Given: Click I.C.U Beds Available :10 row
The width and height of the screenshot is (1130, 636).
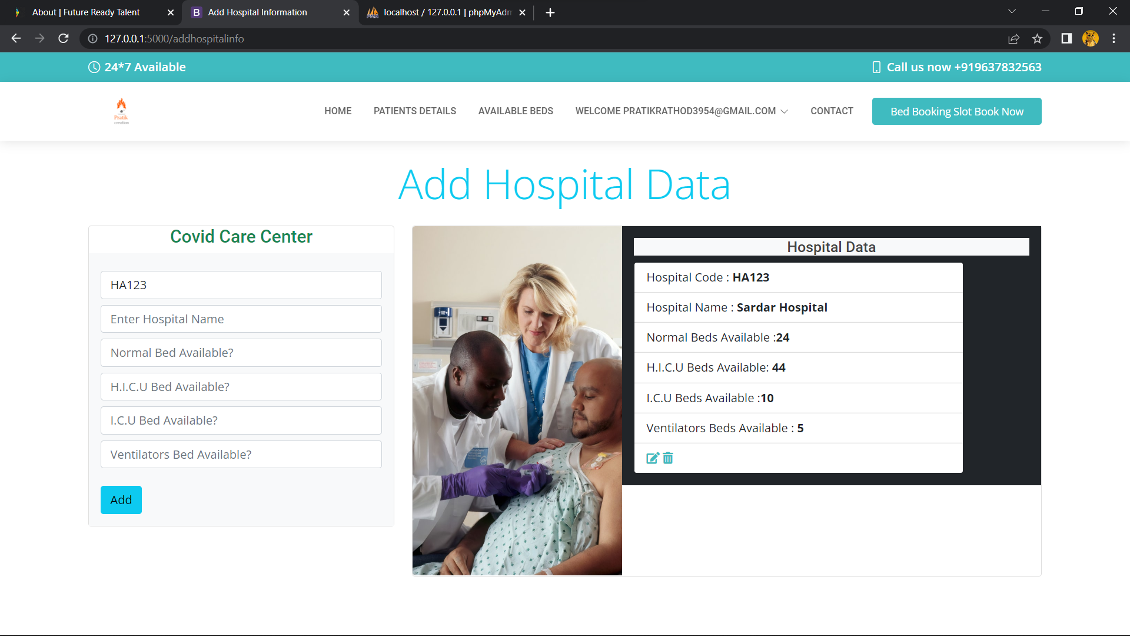Looking at the screenshot, I should click(798, 398).
